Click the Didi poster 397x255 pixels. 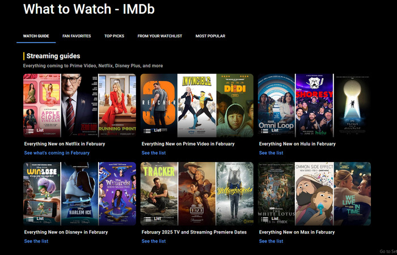click(235, 105)
